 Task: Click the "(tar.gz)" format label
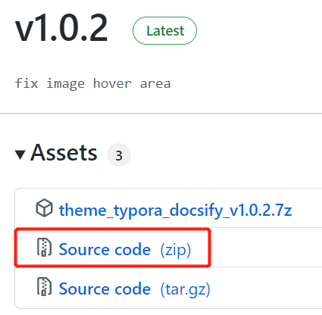pyautogui.click(x=186, y=289)
